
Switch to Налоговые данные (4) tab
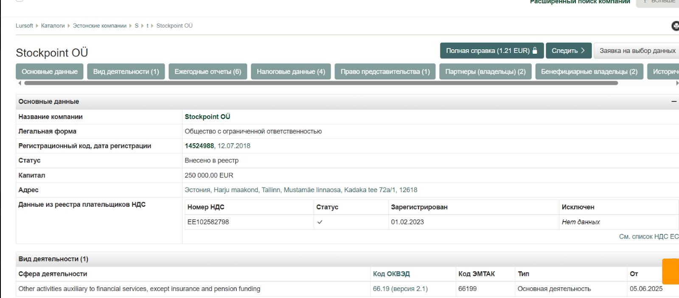tap(291, 72)
